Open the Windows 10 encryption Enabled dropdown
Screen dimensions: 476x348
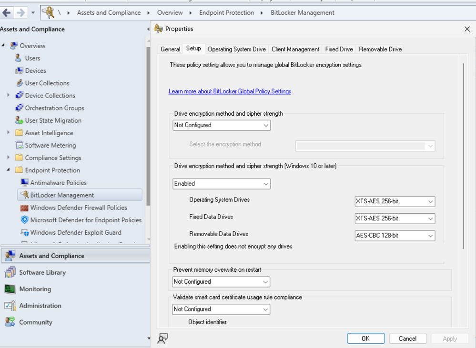pos(222,184)
